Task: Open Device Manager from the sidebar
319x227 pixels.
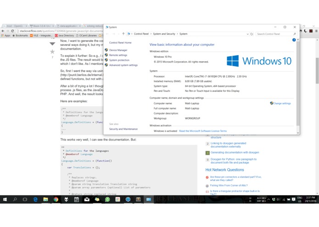Action: 118,50
